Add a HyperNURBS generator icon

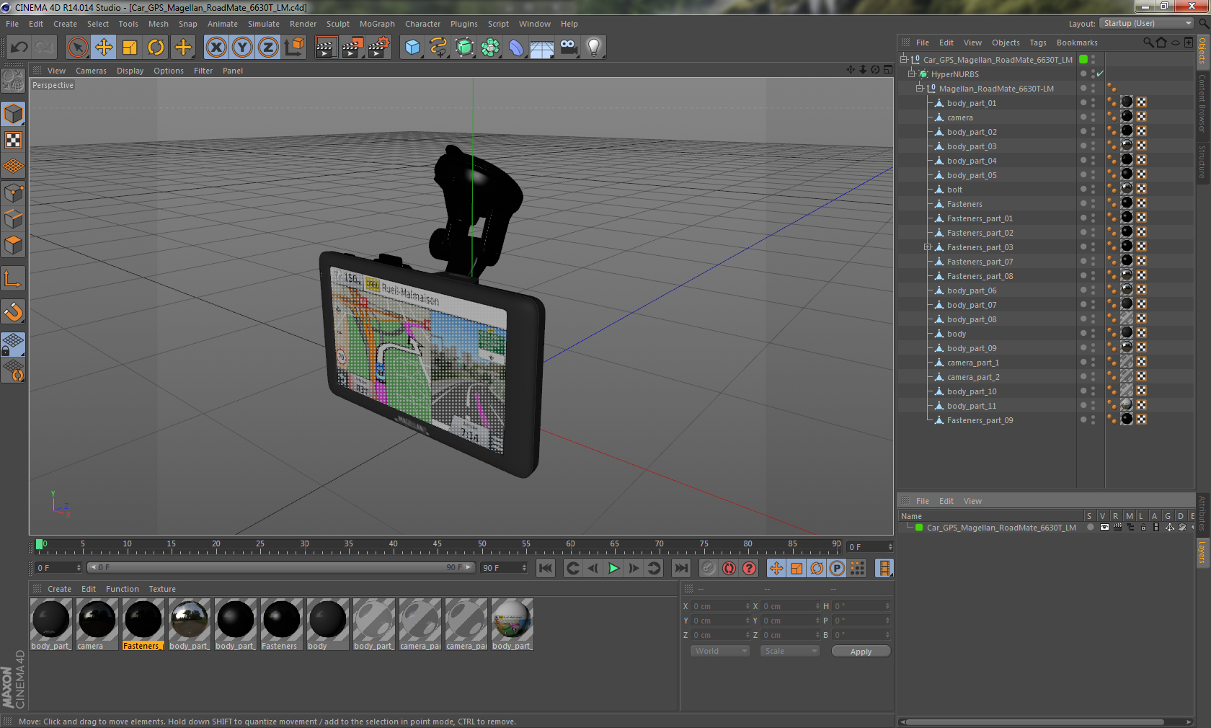pos(464,48)
